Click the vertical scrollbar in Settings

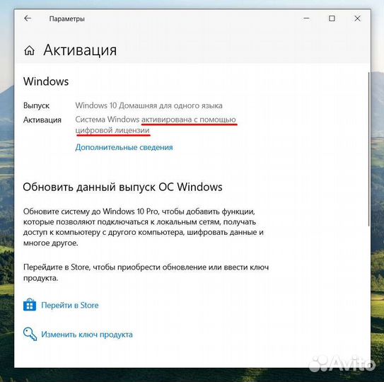click(369, 149)
